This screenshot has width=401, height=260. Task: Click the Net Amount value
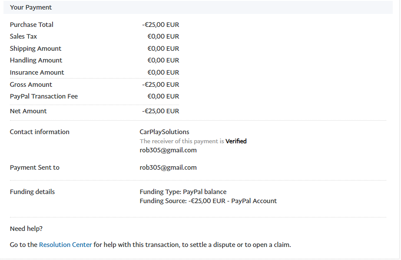(x=161, y=111)
